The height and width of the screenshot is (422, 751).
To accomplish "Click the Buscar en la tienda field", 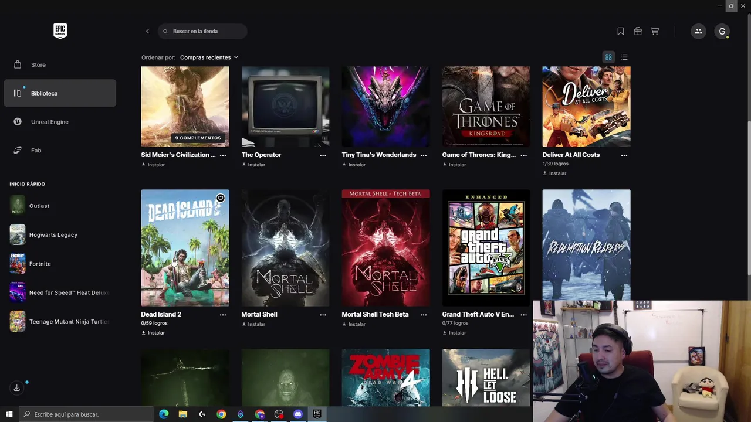I will tap(202, 31).
